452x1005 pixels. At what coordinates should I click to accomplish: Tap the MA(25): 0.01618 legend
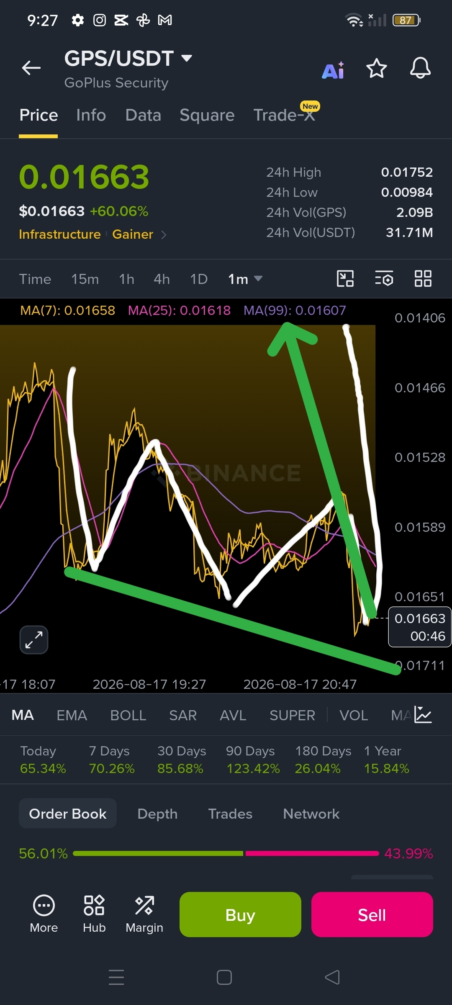179,310
